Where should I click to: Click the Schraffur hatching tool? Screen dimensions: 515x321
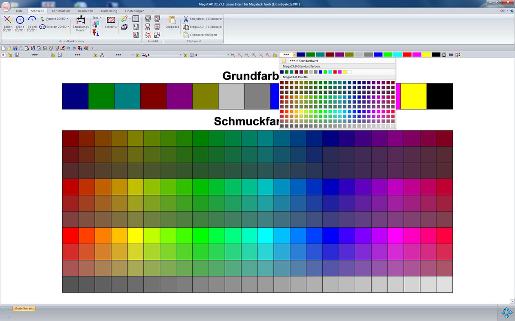[x=111, y=23]
